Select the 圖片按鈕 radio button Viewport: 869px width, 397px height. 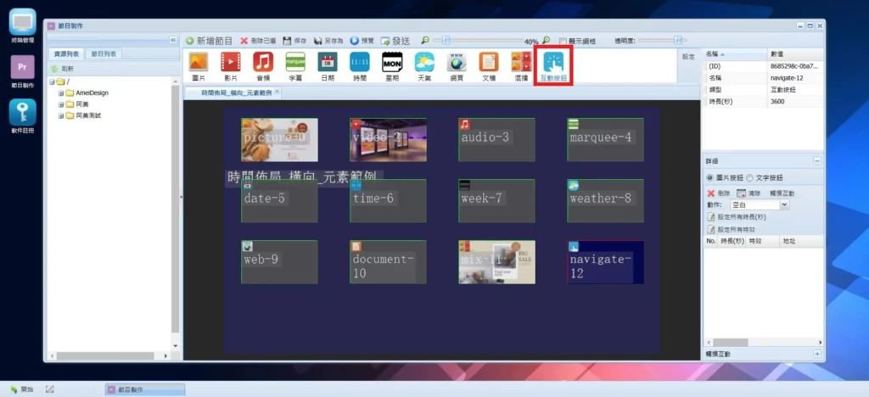click(710, 178)
